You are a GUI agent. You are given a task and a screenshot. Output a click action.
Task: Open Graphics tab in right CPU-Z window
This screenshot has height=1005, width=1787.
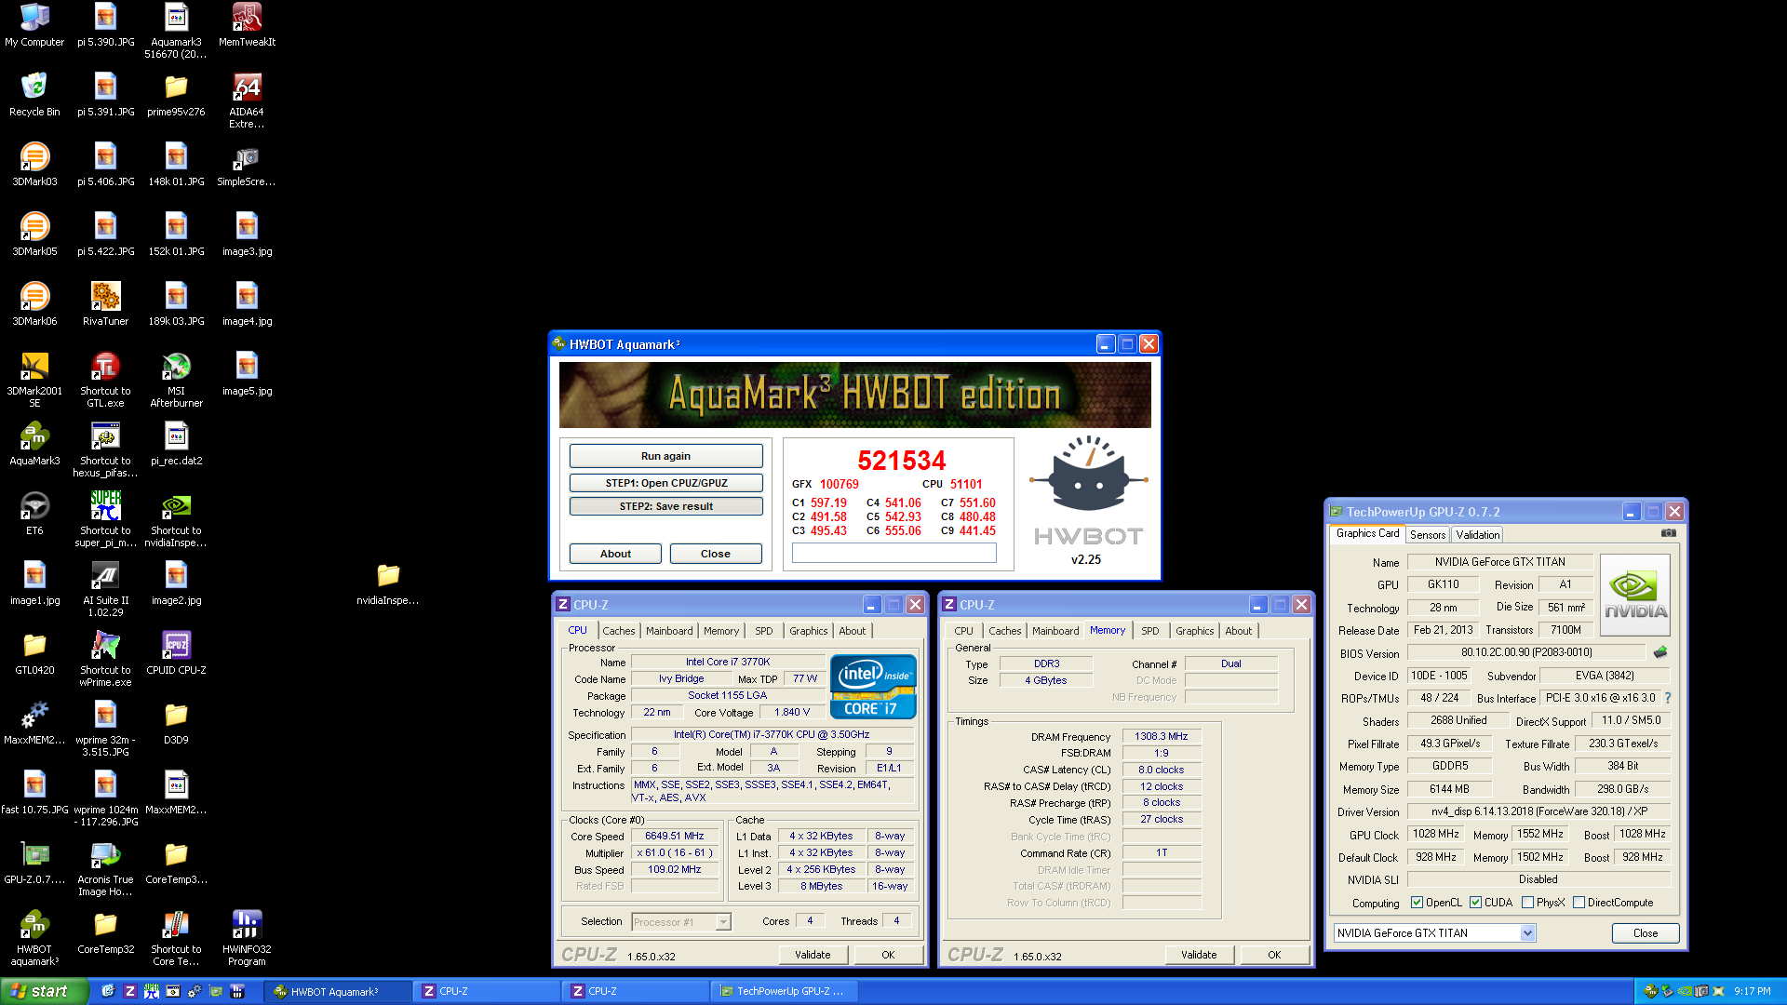click(1194, 631)
